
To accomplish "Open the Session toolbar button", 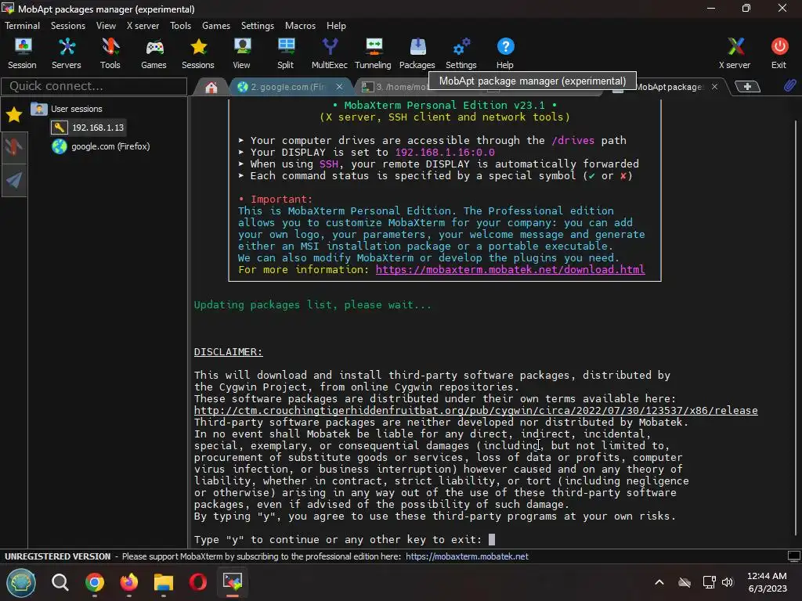I will [x=22, y=53].
